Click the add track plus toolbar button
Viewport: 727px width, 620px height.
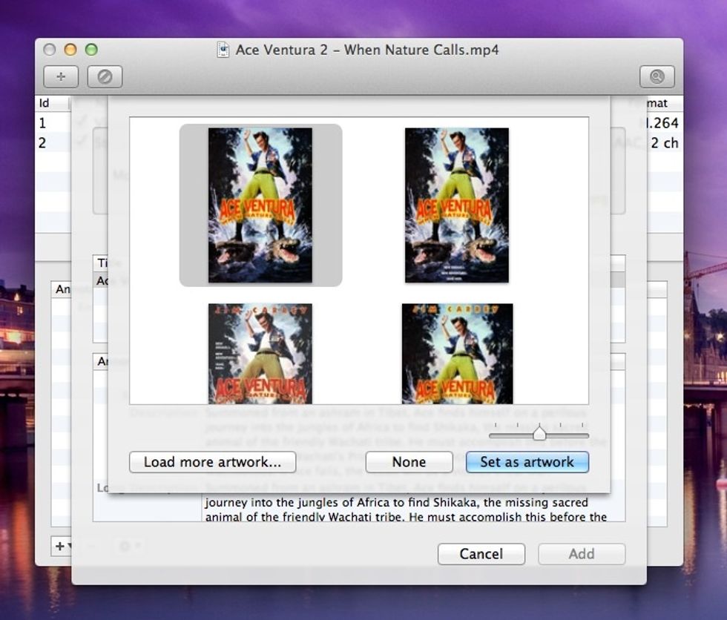61,76
